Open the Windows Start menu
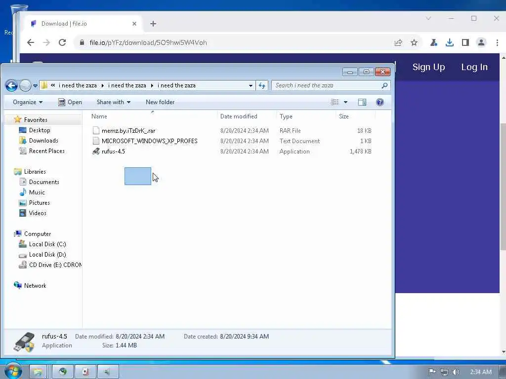Viewport: 506px width, 379px height. 13,371
